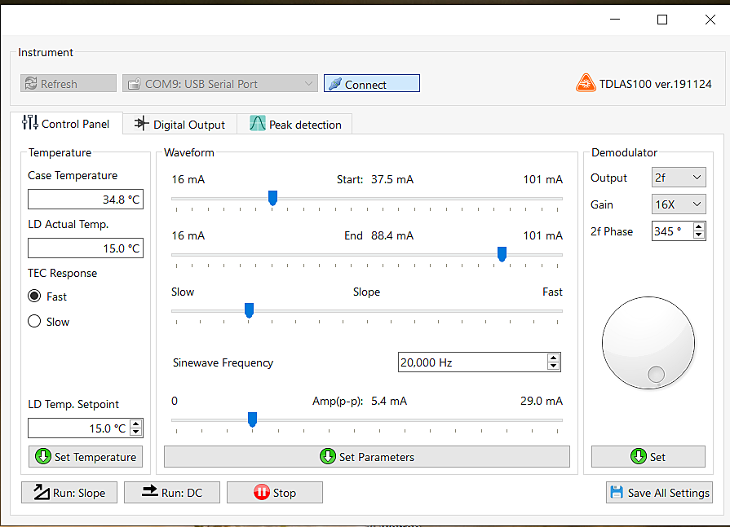Click the TDLAS100 ver.191124 label

coord(656,84)
